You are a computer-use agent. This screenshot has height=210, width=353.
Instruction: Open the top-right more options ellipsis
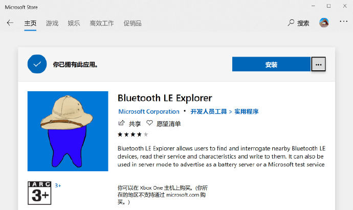click(x=344, y=21)
